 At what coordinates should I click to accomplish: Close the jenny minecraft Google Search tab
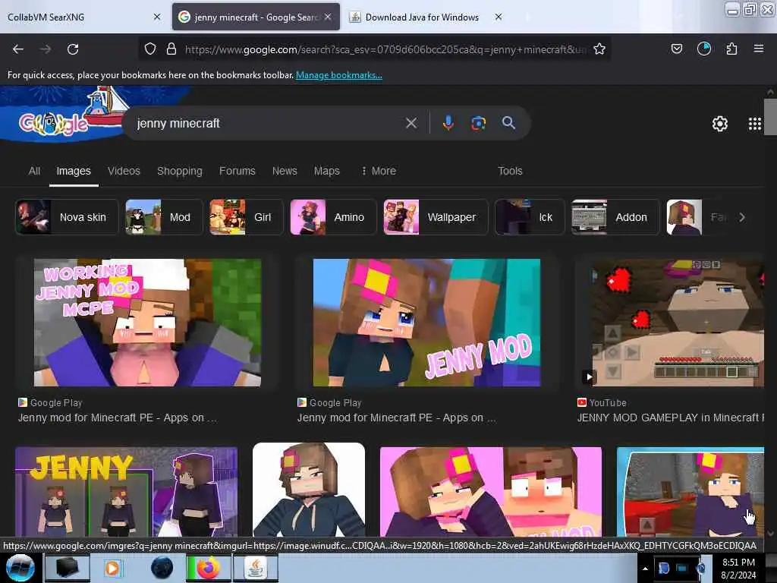pos(328,17)
